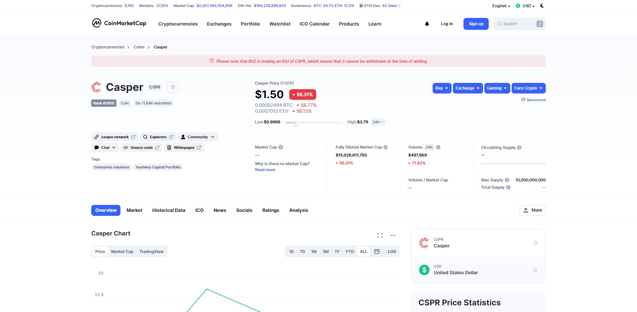The width and height of the screenshot is (637, 312).
Task: Open the chart date range calendar
Action: tap(377, 251)
